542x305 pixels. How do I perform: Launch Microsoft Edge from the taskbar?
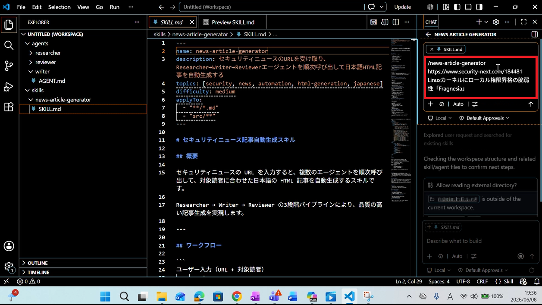click(x=199, y=296)
